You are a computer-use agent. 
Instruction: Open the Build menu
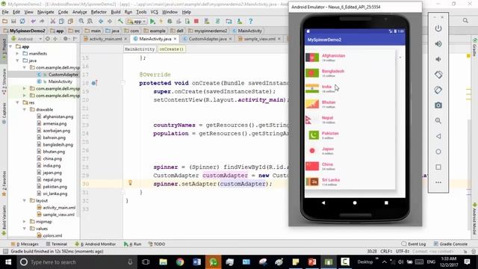click(116, 12)
